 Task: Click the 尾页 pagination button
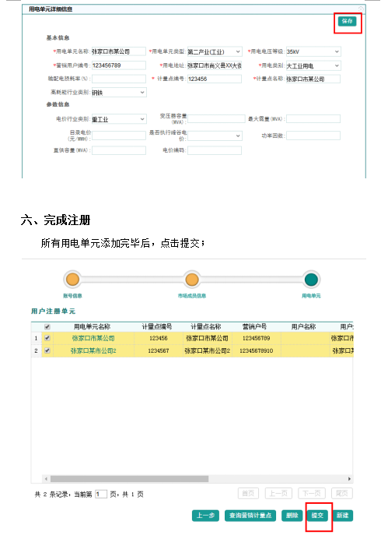342,494
